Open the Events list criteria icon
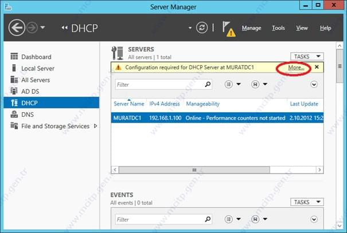 click(229, 219)
